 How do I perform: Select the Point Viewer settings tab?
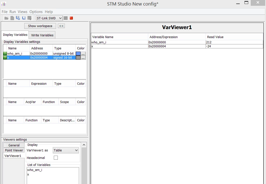14,150
